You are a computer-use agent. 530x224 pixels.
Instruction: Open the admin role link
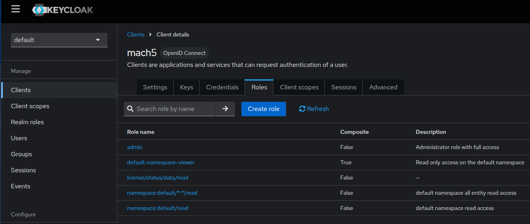coord(135,147)
